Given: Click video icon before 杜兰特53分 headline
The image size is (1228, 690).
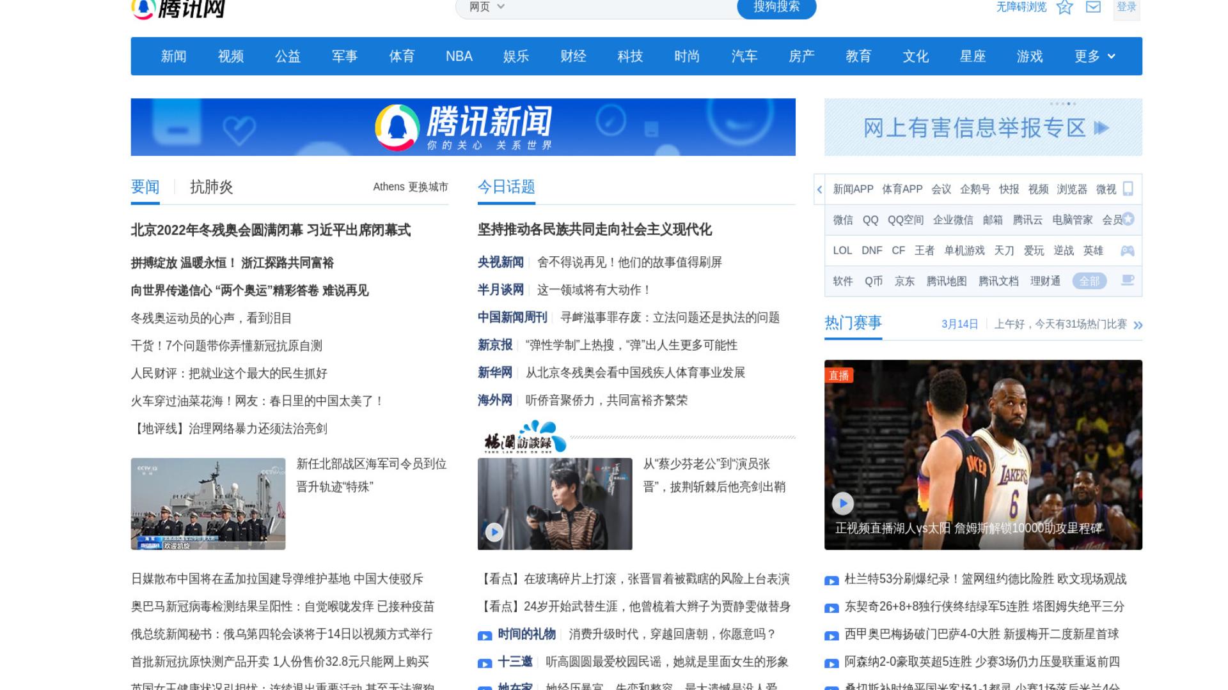Looking at the screenshot, I should pyautogui.click(x=831, y=581).
